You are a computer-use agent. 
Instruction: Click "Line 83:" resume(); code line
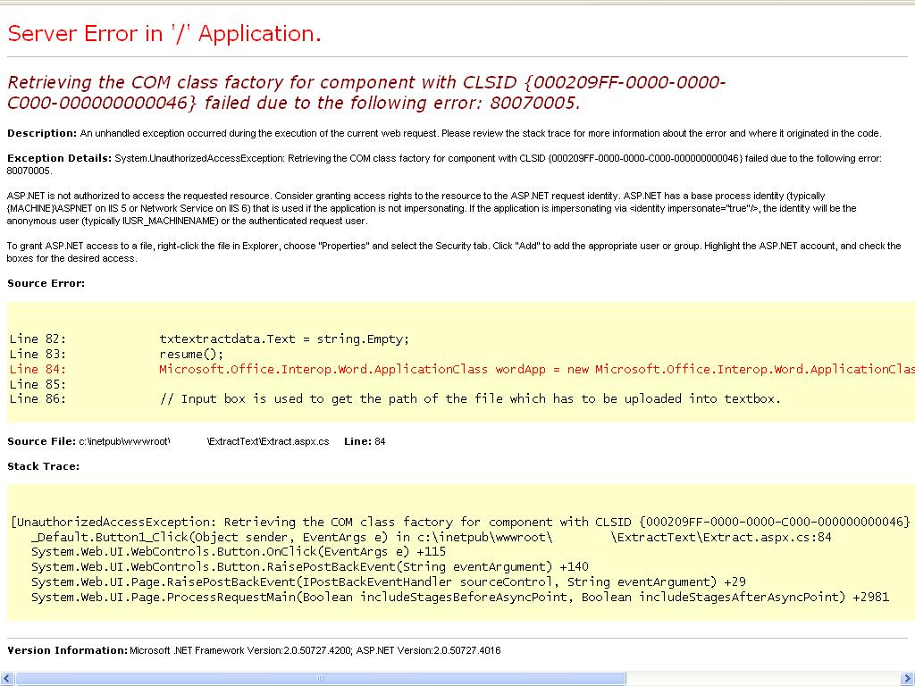coord(116,354)
